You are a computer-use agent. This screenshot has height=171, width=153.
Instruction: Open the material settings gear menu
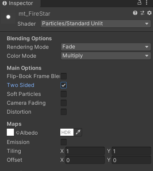(x=149, y=13)
